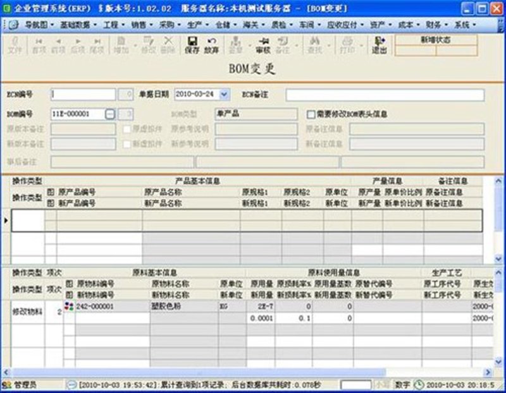This screenshot has width=506, height=393.
Task: Click the grid icon before 新物料编号 header
Action: (x=69, y=294)
